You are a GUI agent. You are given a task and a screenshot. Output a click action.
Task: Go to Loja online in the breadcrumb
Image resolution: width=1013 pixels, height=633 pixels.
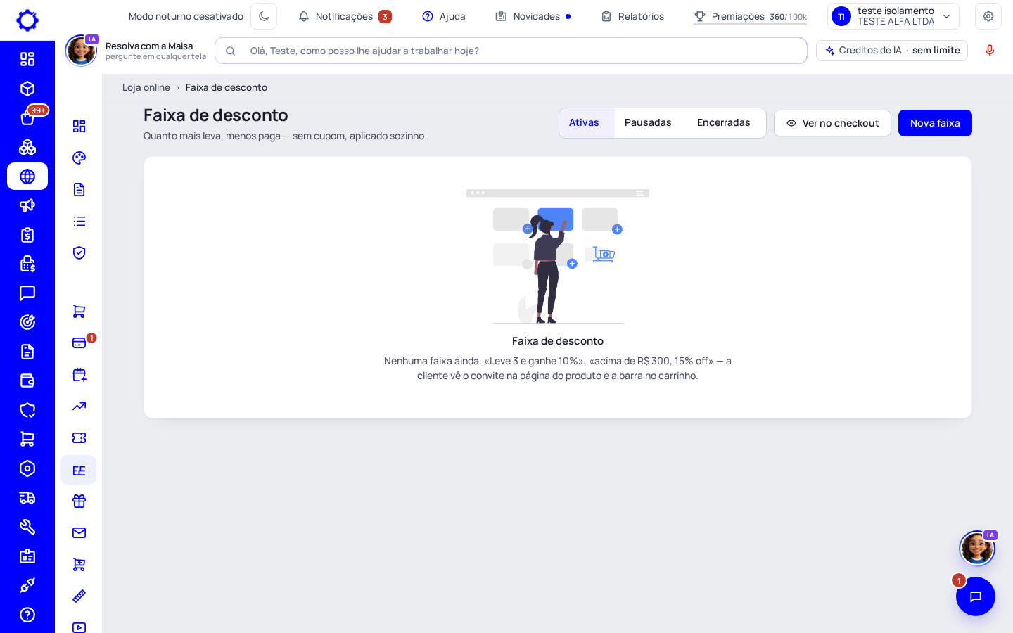click(x=146, y=87)
